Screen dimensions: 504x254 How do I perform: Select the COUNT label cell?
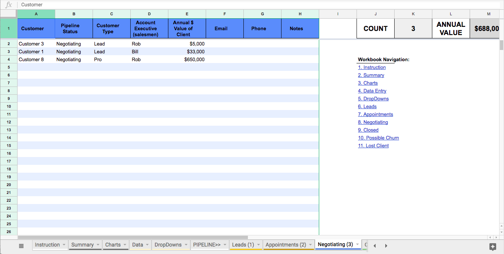click(x=376, y=28)
